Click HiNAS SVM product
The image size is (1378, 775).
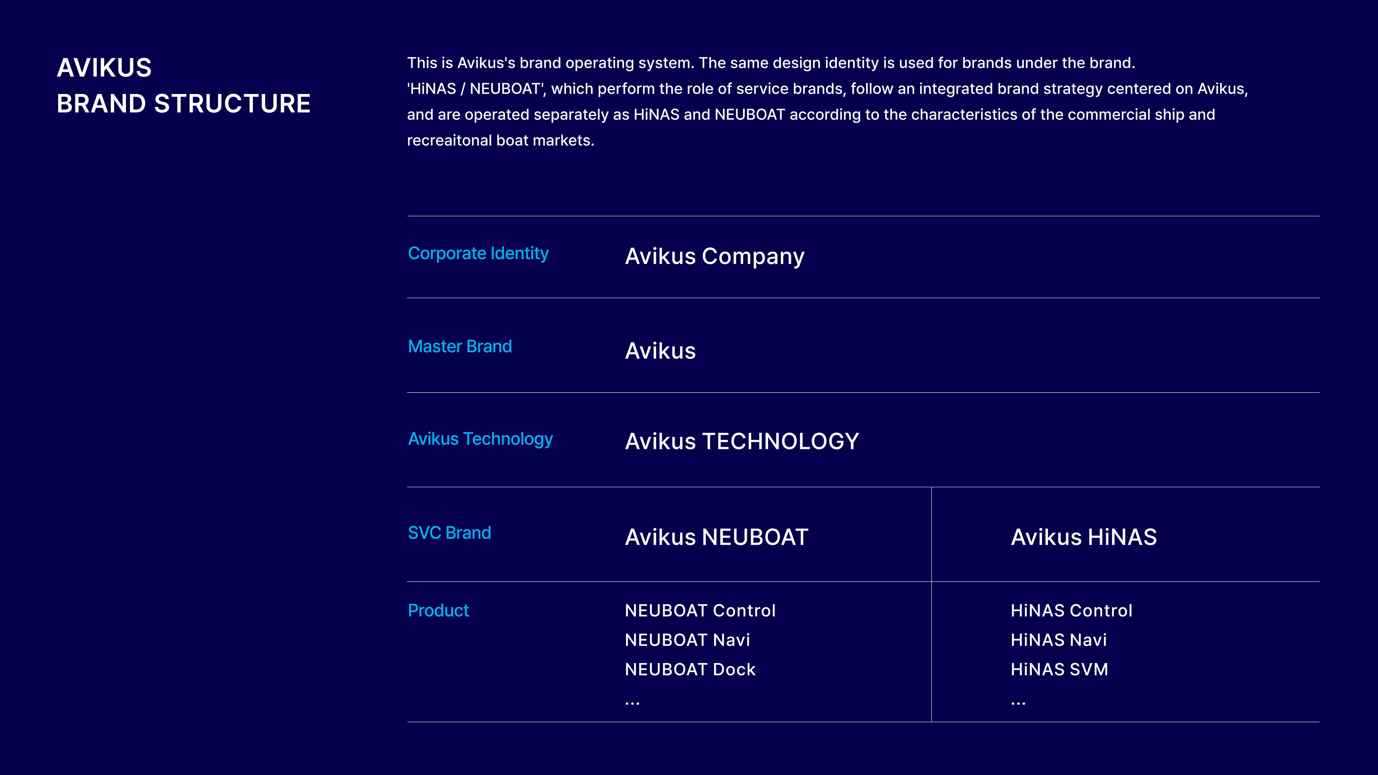pyautogui.click(x=1060, y=670)
